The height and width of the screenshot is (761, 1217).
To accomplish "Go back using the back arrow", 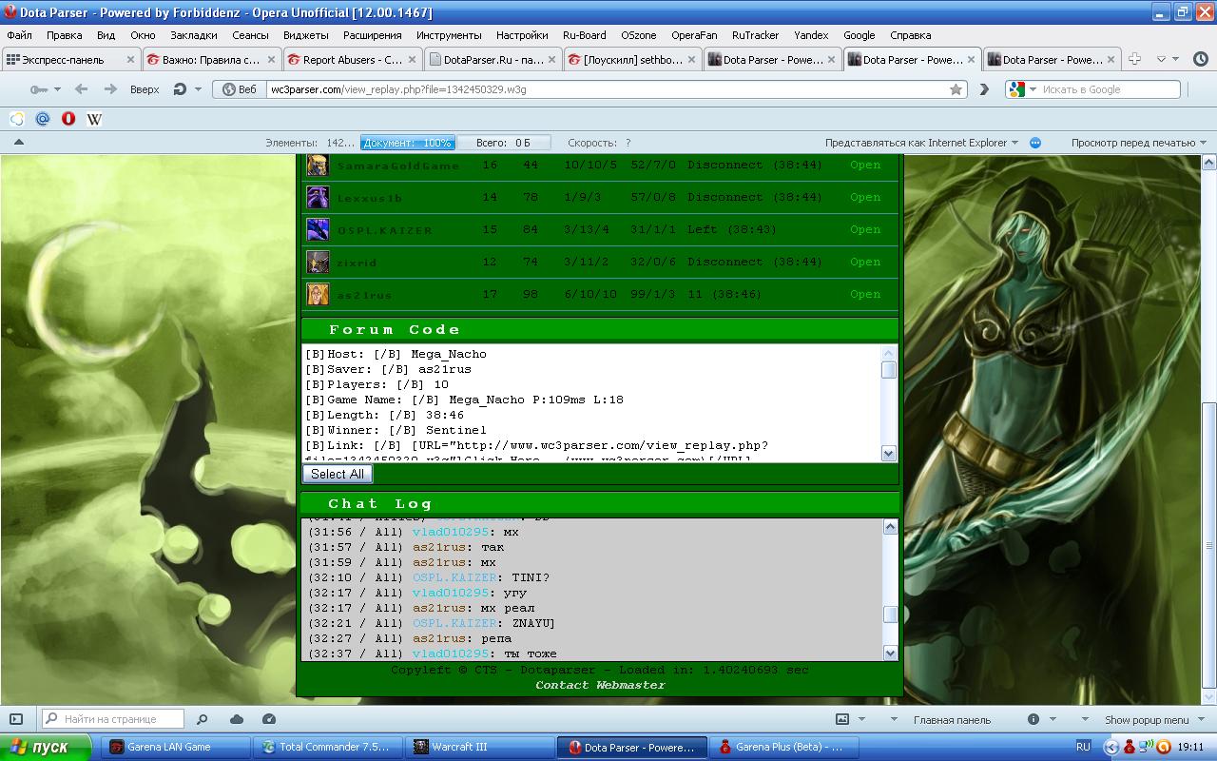I will (x=81, y=89).
